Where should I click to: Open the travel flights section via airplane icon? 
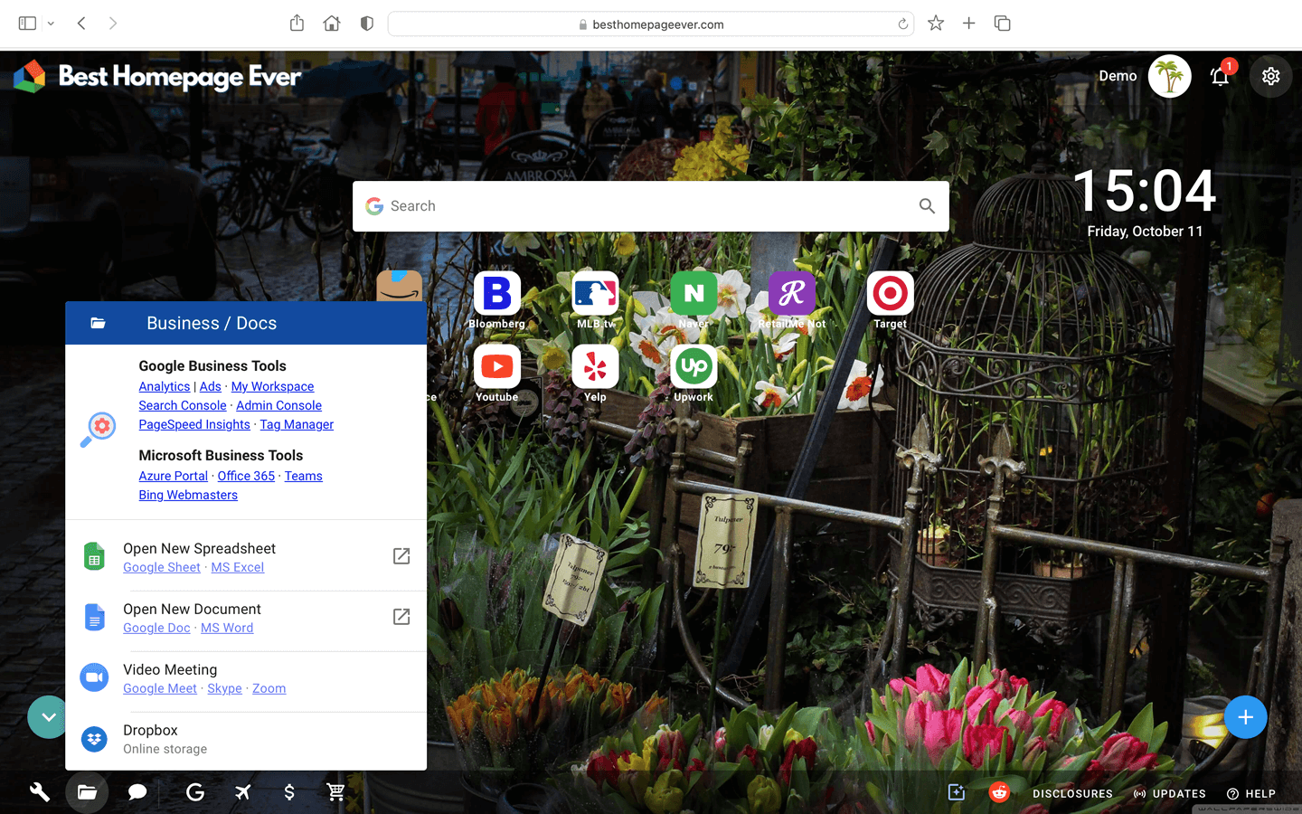coord(242,792)
